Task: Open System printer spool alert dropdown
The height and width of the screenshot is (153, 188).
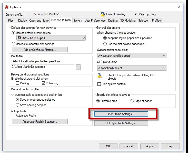Action: point(132,56)
